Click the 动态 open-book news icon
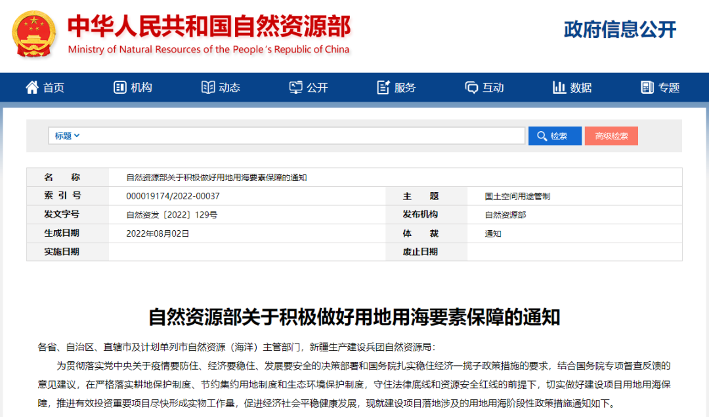 tap(208, 87)
